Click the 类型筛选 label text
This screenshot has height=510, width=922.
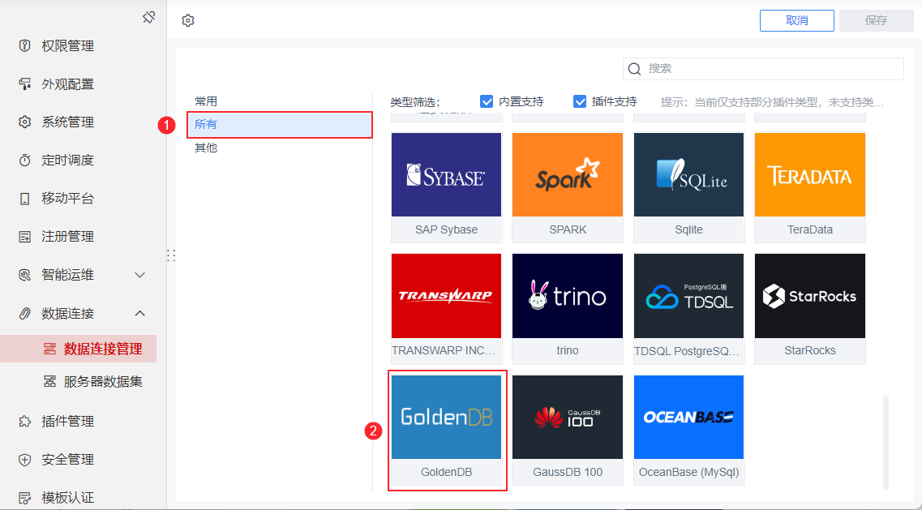tap(415, 102)
